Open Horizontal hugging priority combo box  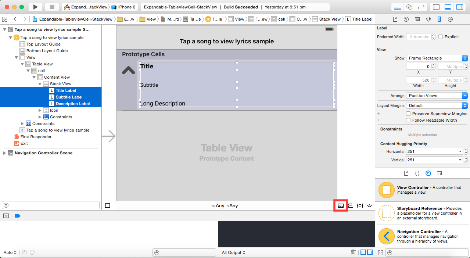(x=434, y=151)
